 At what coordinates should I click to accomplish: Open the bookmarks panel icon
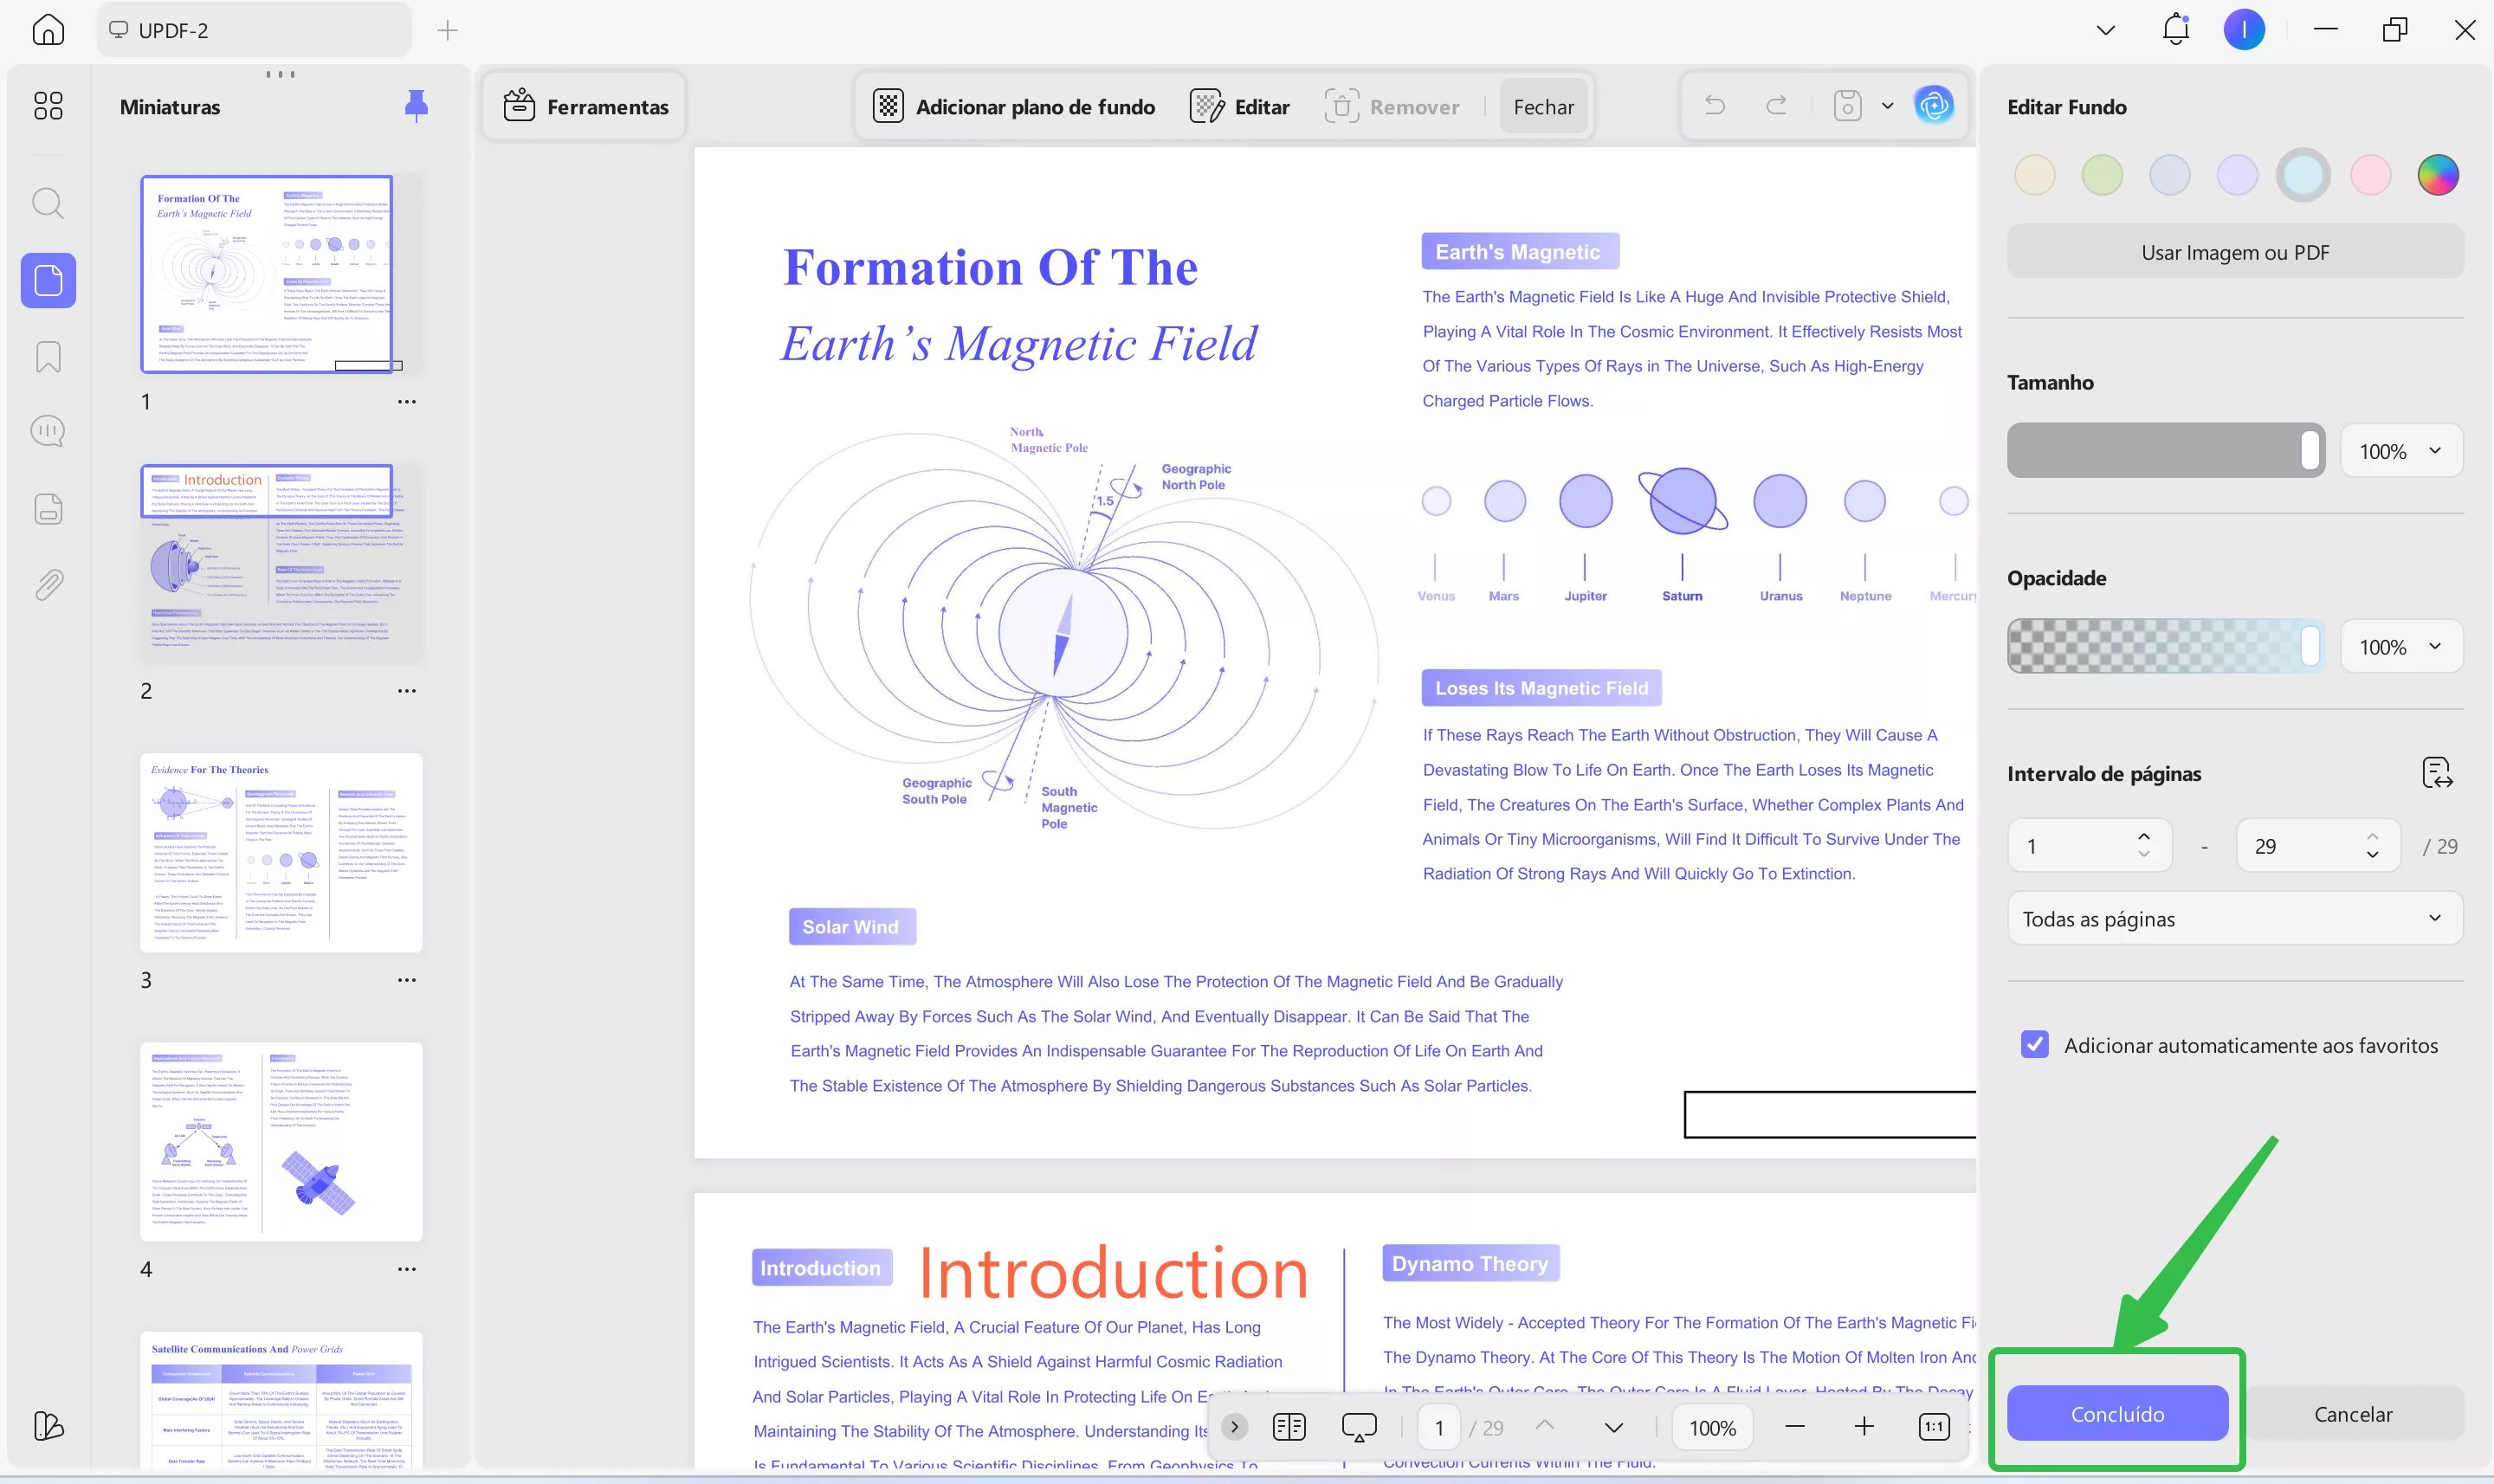(x=48, y=357)
